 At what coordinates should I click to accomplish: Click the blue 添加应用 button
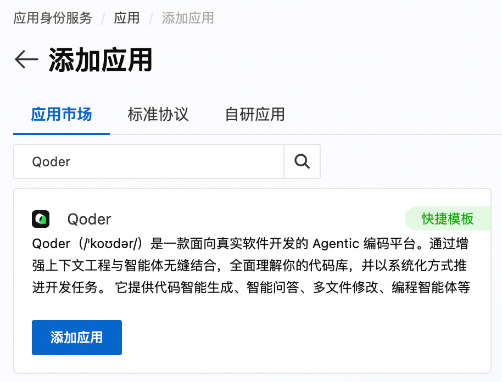tap(77, 338)
